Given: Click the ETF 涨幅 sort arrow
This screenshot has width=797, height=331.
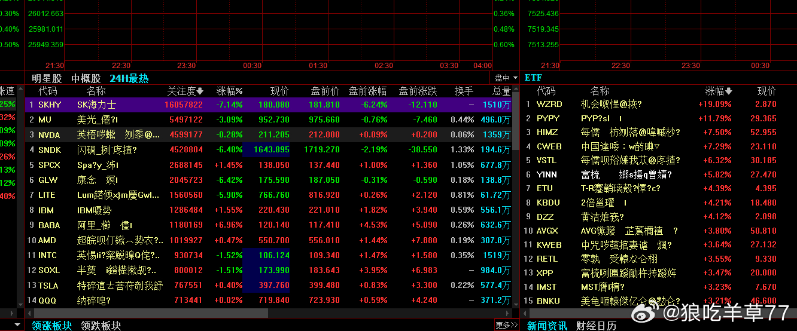Looking at the screenshot, I should (x=729, y=91).
